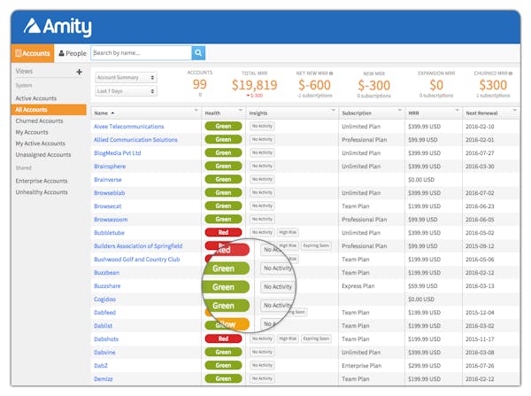Select Unassigned Accounts view
This screenshot has height=396, width=531.
pyautogui.click(x=43, y=155)
